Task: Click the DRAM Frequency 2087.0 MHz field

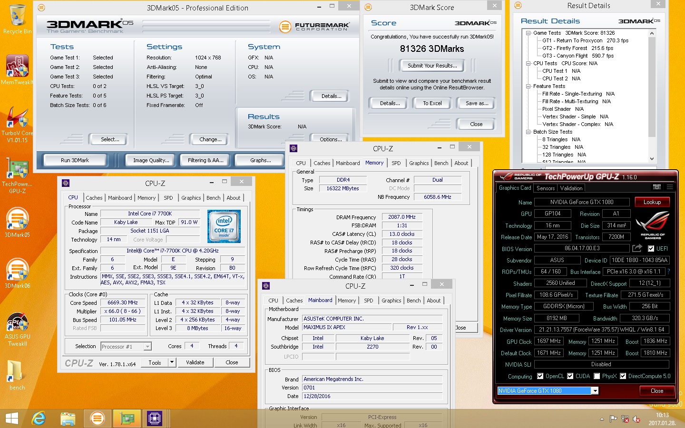Action: 402,217
